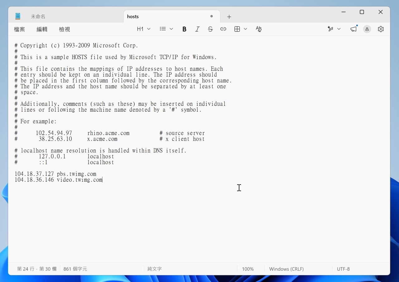Image resolution: width=399 pixels, height=282 pixels.
Task: Open the 檢視 menu
Action: tap(65, 29)
